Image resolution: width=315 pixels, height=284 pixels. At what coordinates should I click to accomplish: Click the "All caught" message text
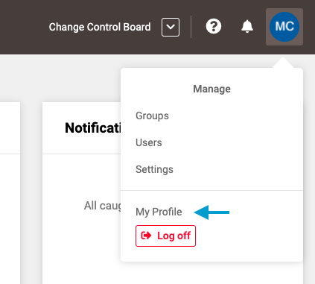(x=102, y=206)
